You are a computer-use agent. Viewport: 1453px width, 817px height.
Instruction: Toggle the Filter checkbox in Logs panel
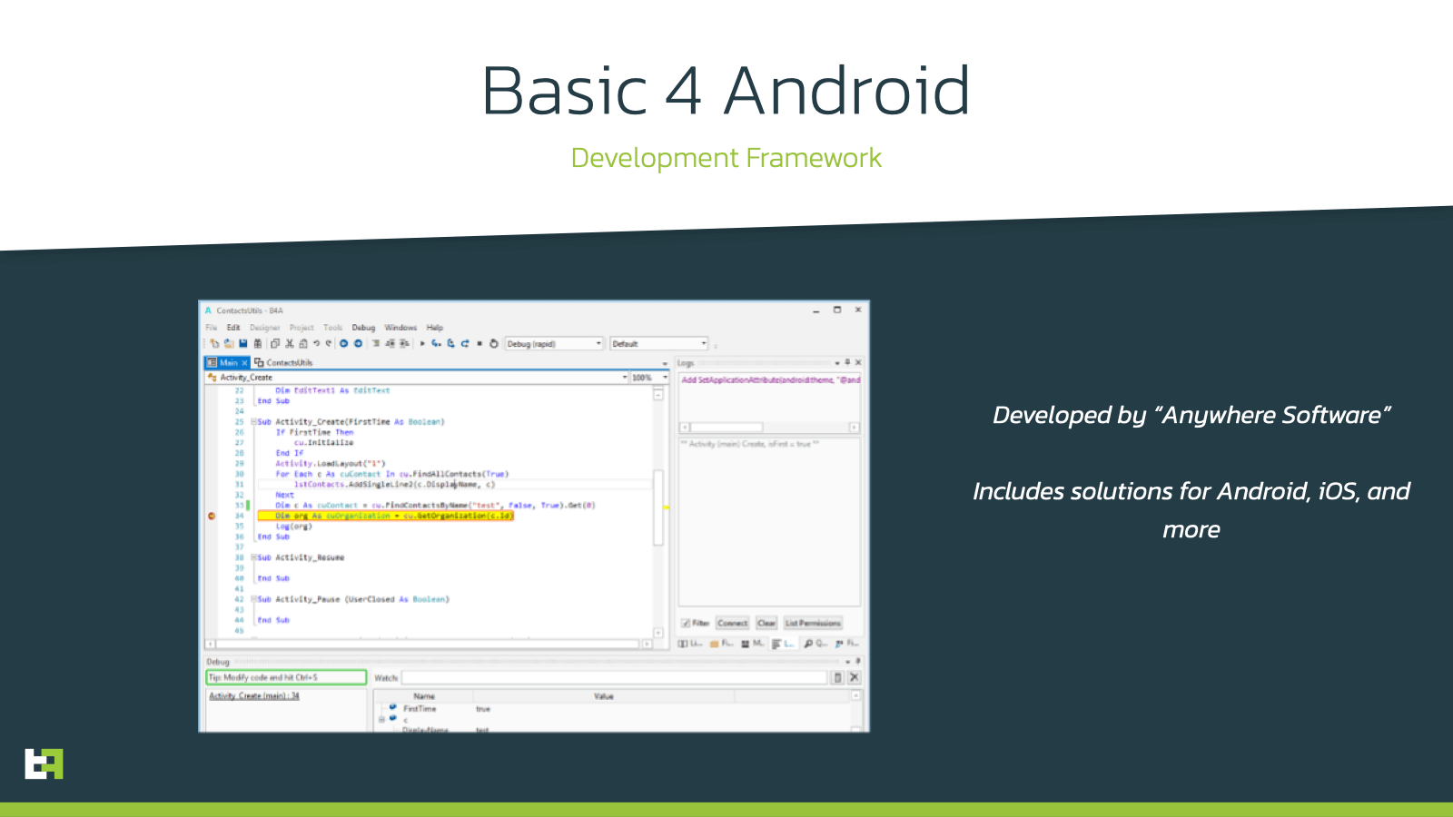(x=686, y=623)
